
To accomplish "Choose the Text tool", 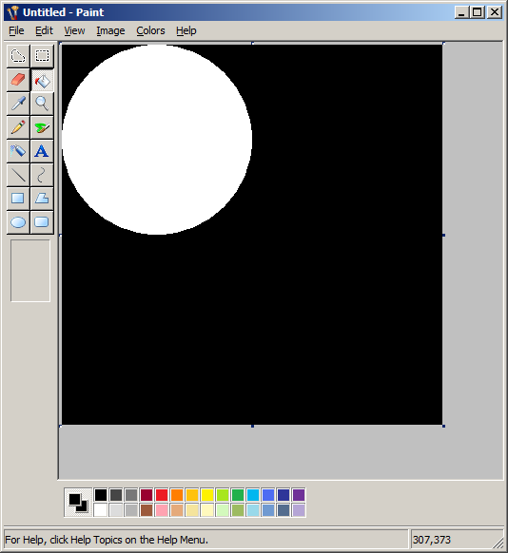I will tap(42, 151).
